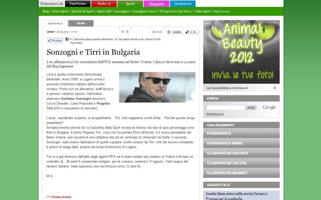
Task: Select the Magazine top tab
Action: pos(156,3)
